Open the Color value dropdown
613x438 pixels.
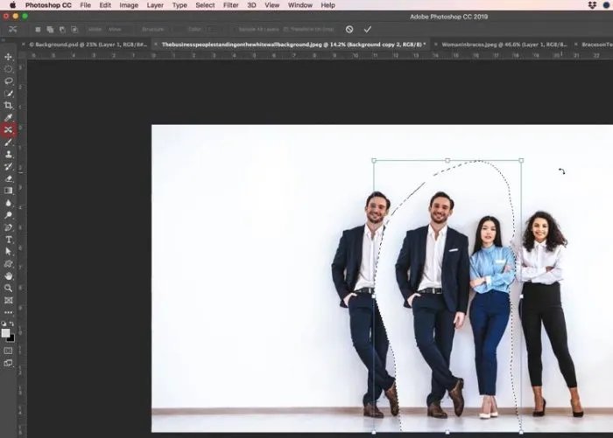coord(212,29)
